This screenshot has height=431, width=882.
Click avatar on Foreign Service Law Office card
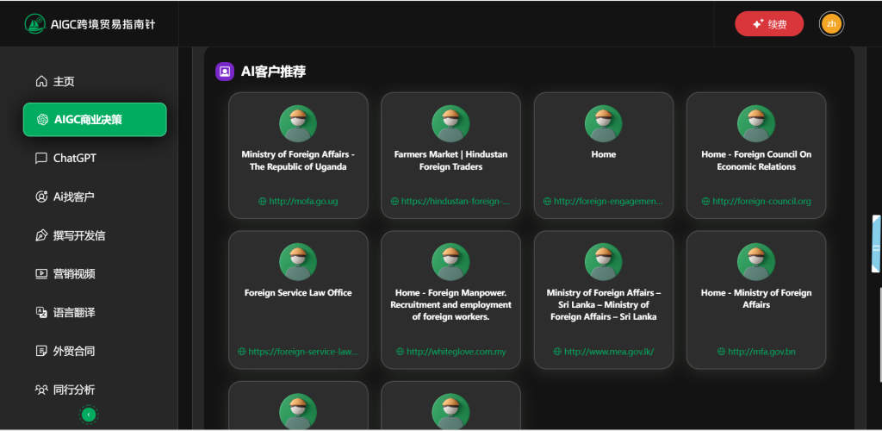click(x=298, y=262)
